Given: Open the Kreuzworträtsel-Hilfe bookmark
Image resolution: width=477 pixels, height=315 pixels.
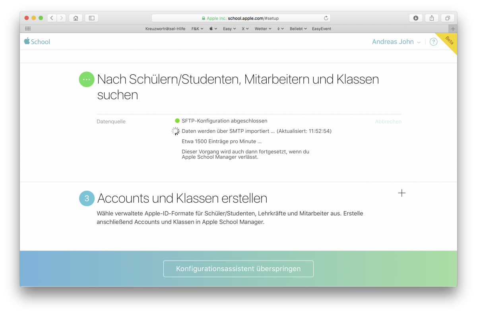Looking at the screenshot, I should (166, 29).
